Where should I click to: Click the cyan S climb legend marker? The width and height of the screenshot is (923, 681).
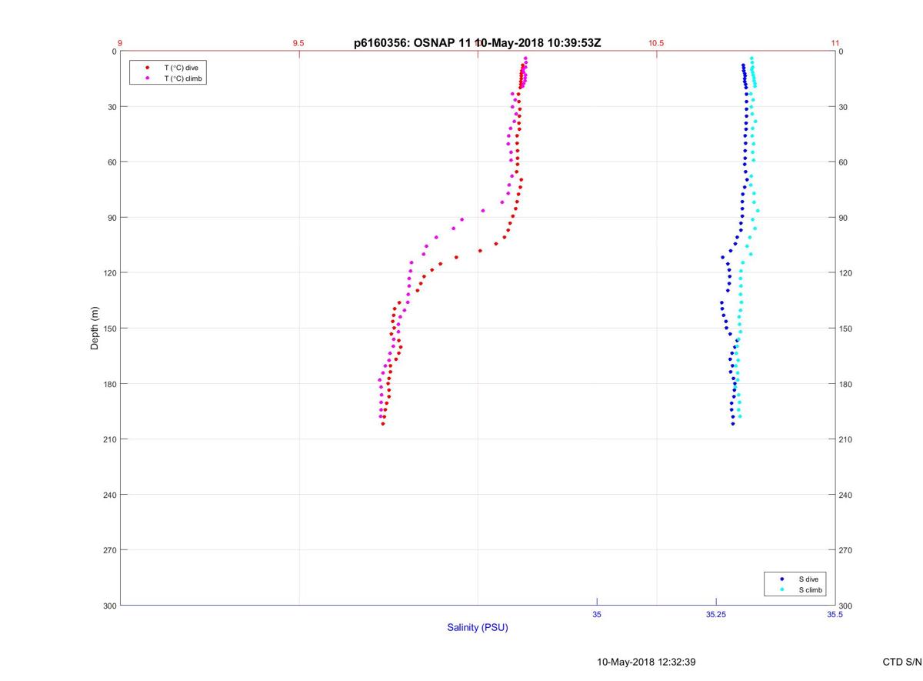tap(782, 590)
